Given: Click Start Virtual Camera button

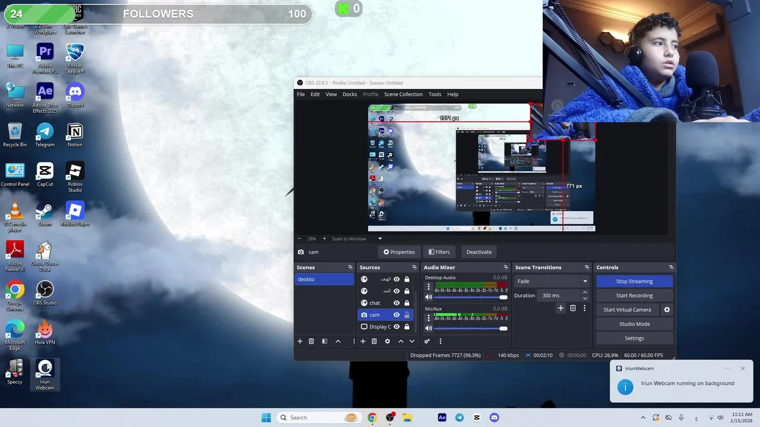Looking at the screenshot, I should point(627,310).
